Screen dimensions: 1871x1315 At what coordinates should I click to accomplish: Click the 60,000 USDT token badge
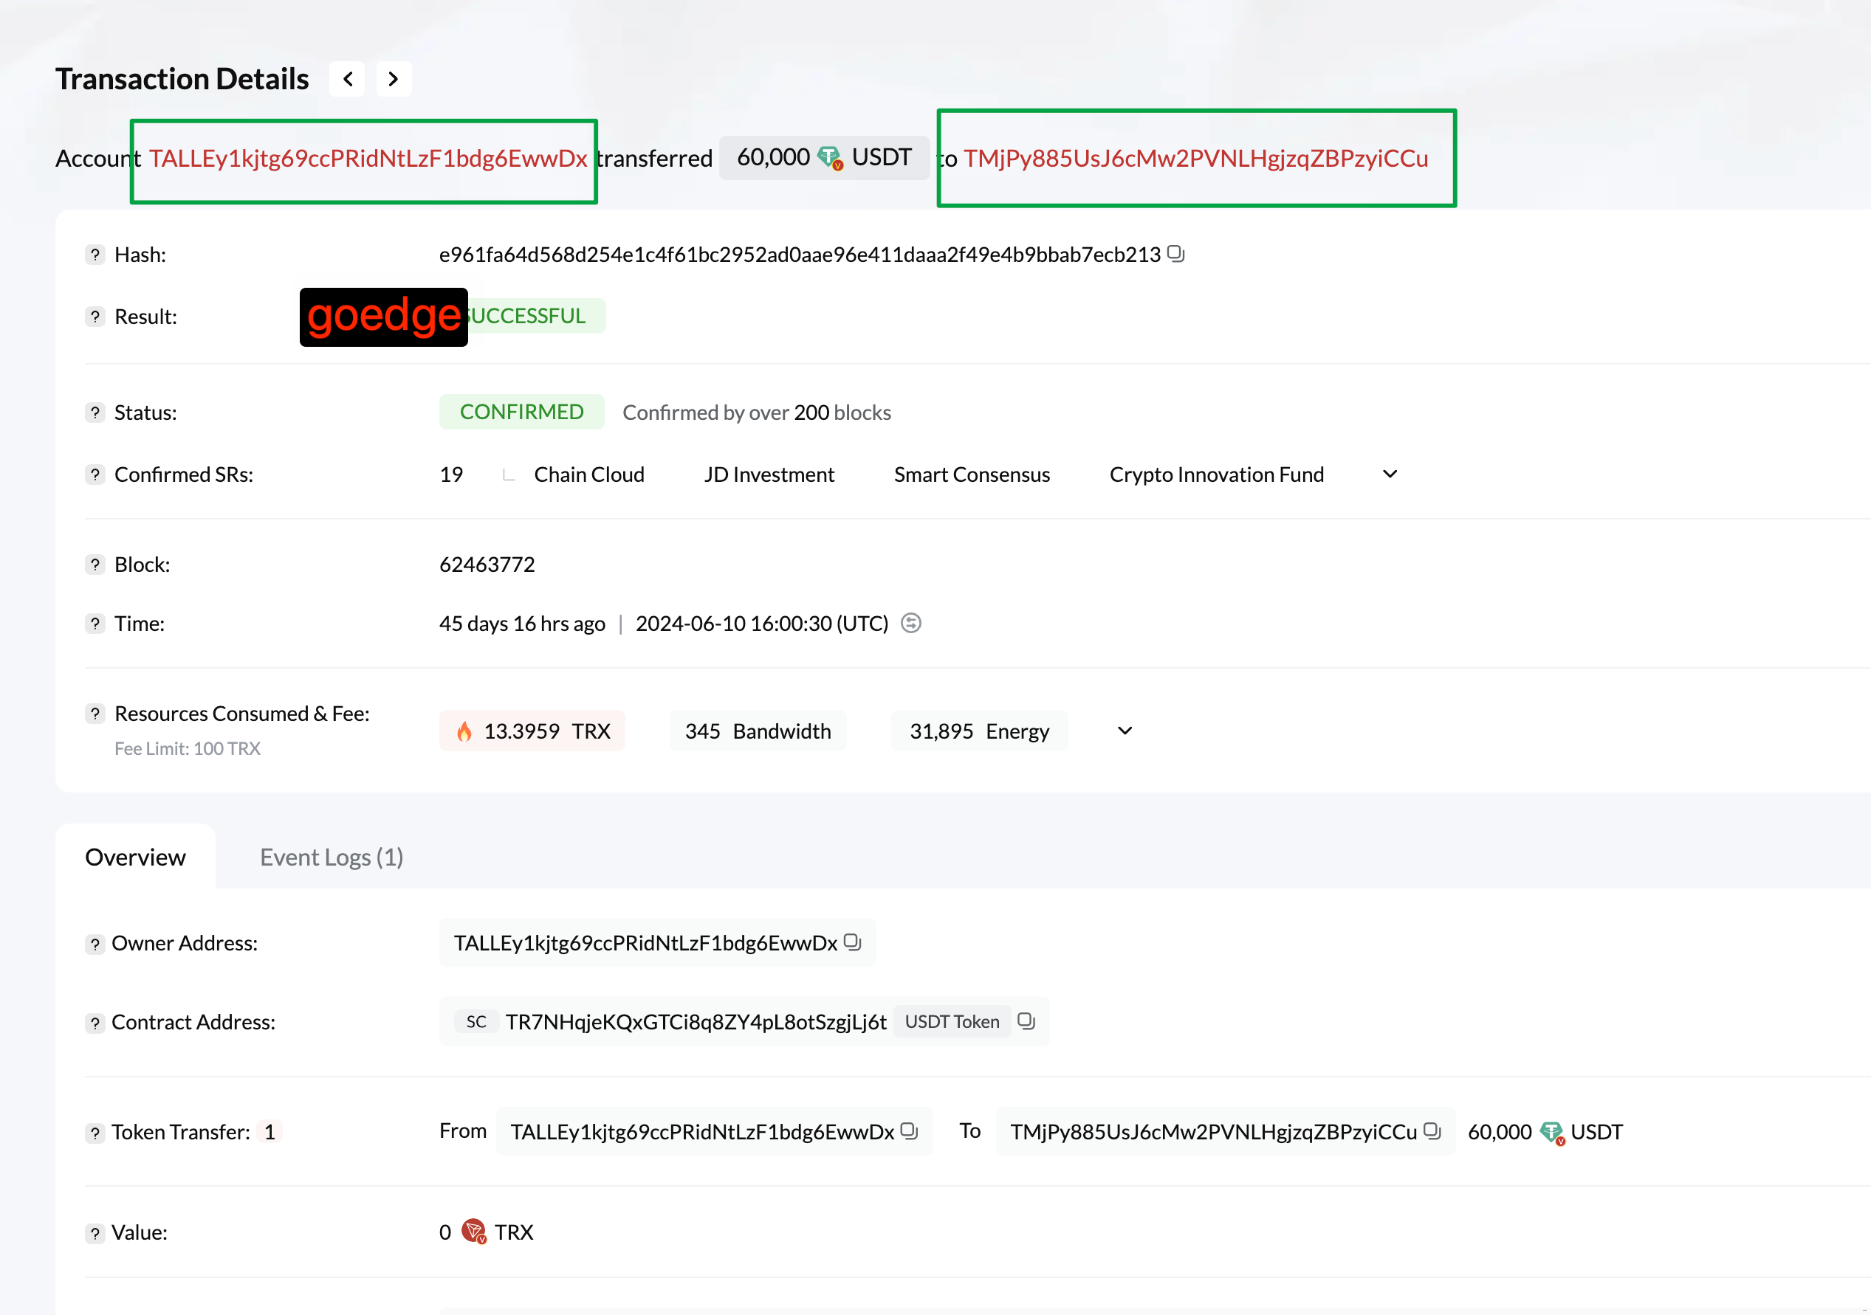824,157
